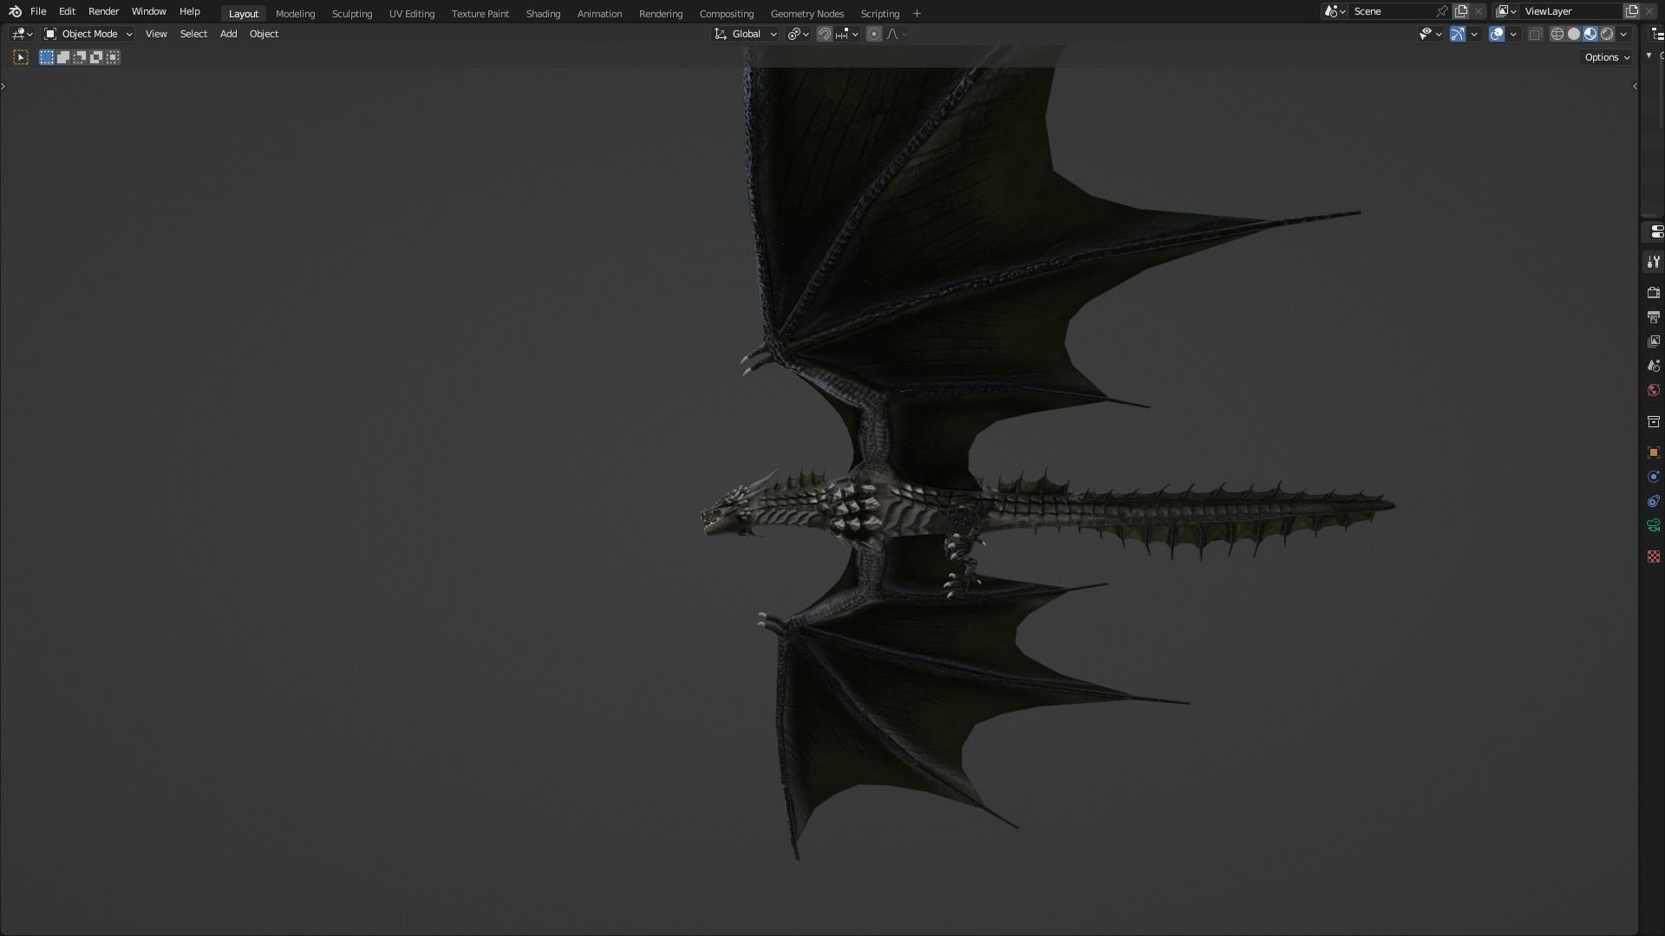Set selection mode to new selection
The width and height of the screenshot is (1665, 936).
[47, 57]
